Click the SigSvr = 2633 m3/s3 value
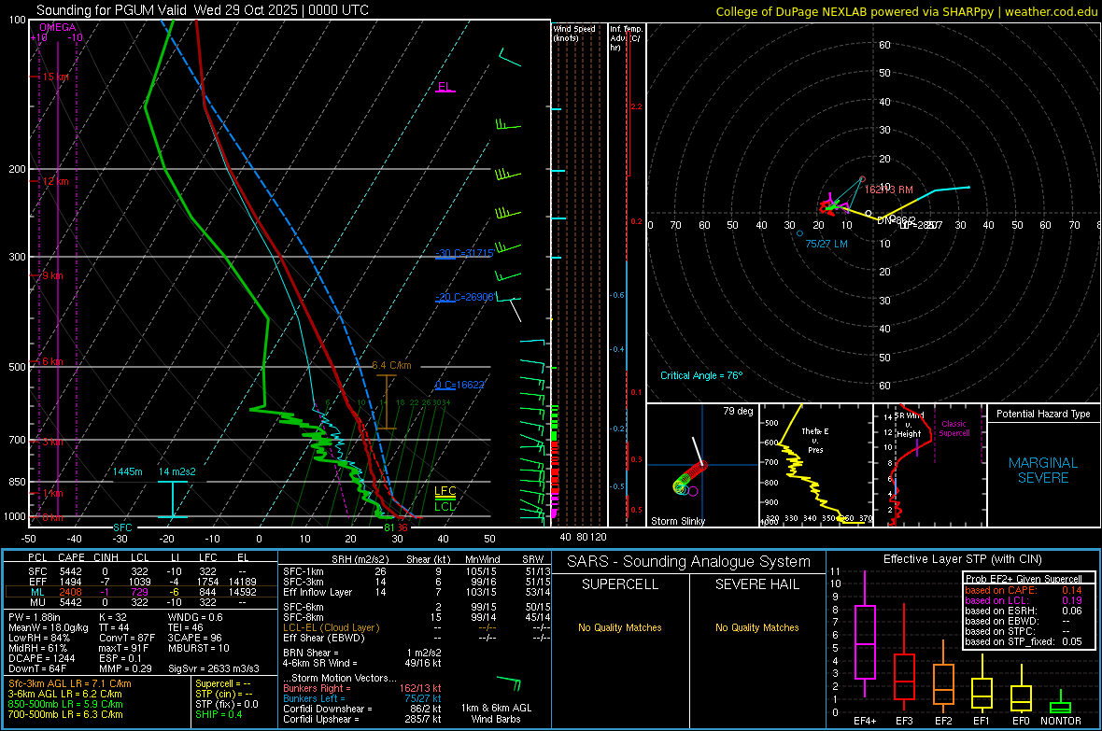 coord(214,668)
